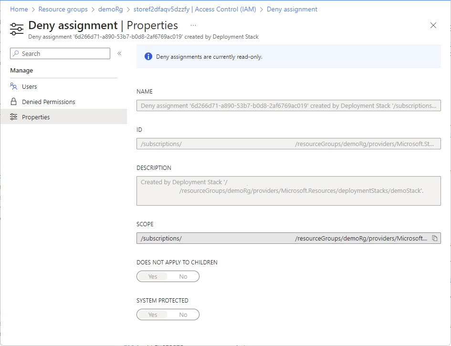Collapse the sidebar with double chevron
Image resolution: width=451 pixels, height=346 pixels.
pyautogui.click(x=119, y=53)
